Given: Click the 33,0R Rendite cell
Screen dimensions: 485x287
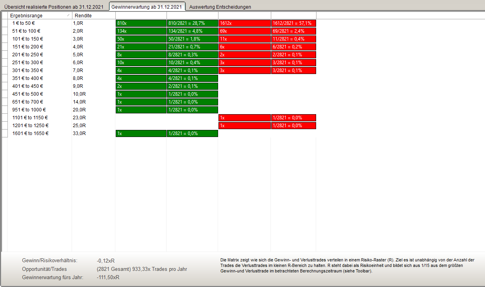Looking at the screenshot, I should 93,133.
